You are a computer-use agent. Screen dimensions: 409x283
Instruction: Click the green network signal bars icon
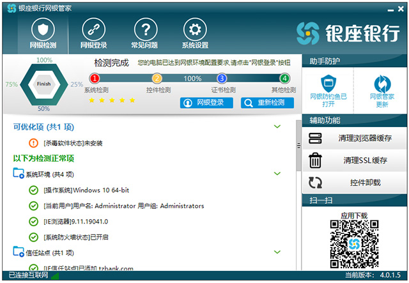click(x=55, y=276)
